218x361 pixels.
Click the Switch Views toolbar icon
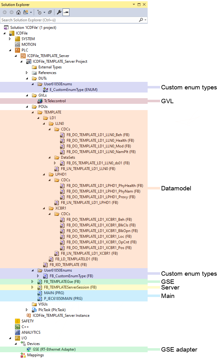25,12
